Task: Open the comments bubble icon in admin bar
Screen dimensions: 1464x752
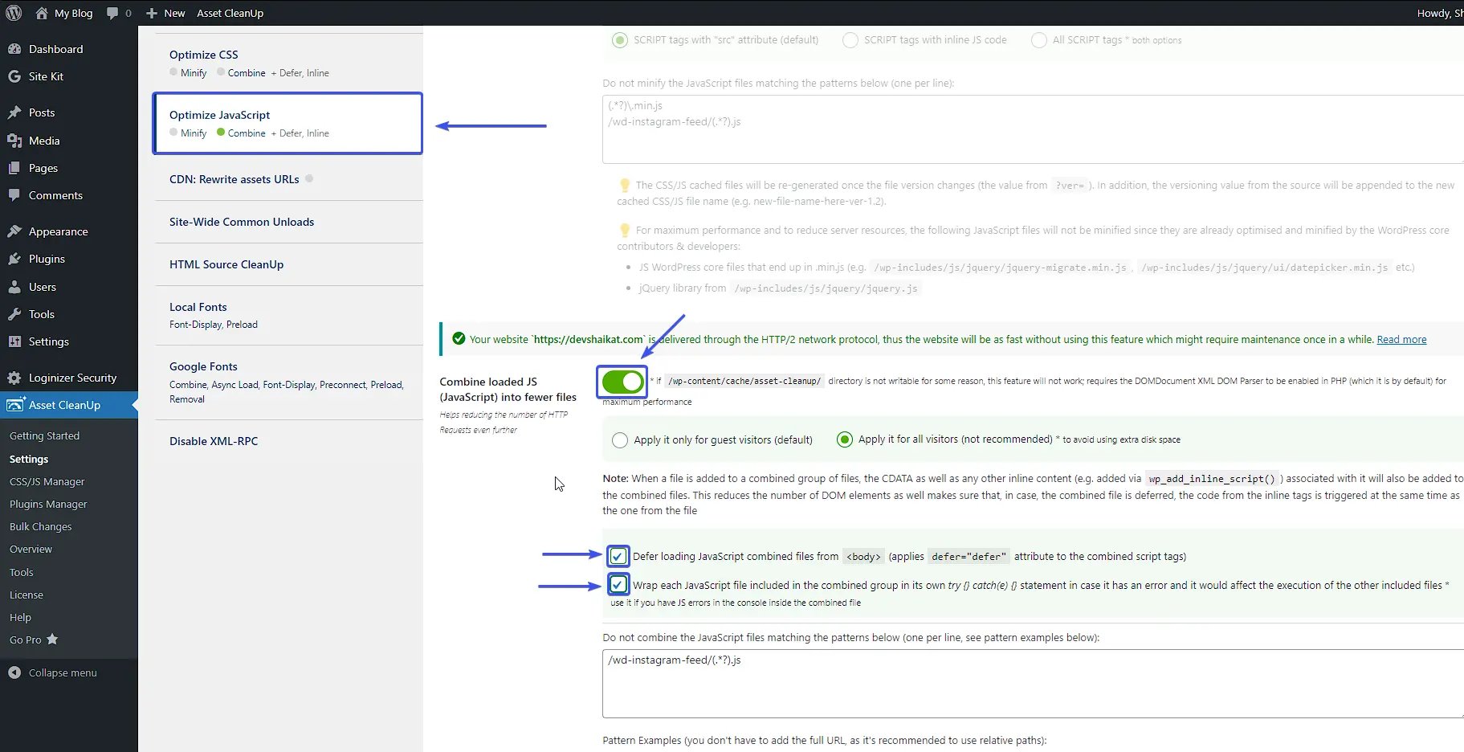Action: point(112,13)
